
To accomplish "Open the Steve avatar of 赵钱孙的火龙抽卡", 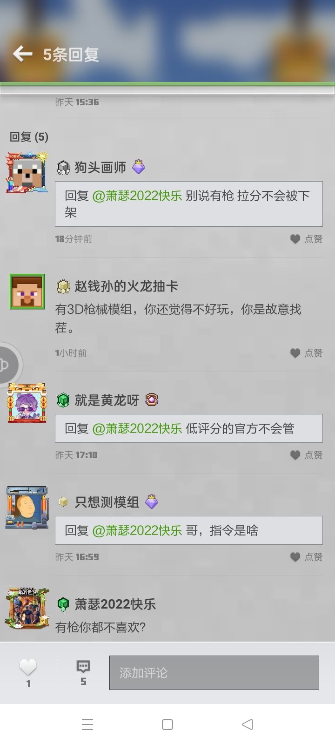I will [27, 291].
